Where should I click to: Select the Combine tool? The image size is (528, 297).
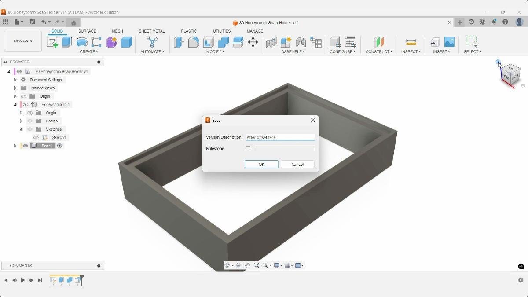224,42
